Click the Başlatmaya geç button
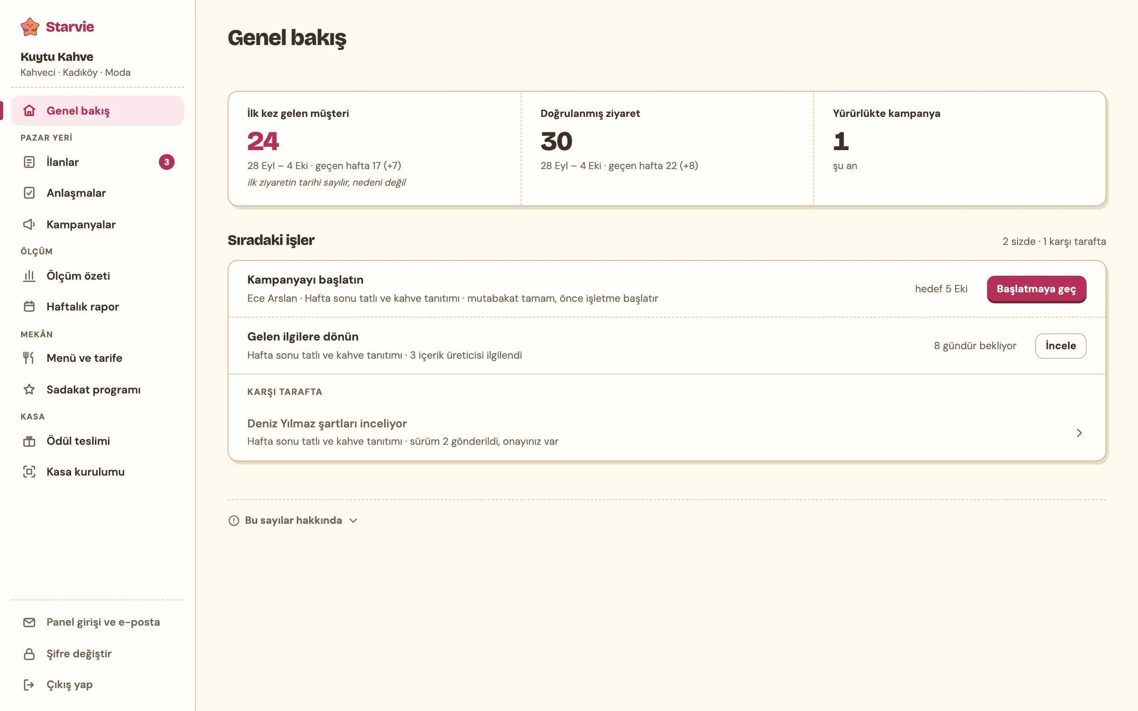 (1036, 289)
